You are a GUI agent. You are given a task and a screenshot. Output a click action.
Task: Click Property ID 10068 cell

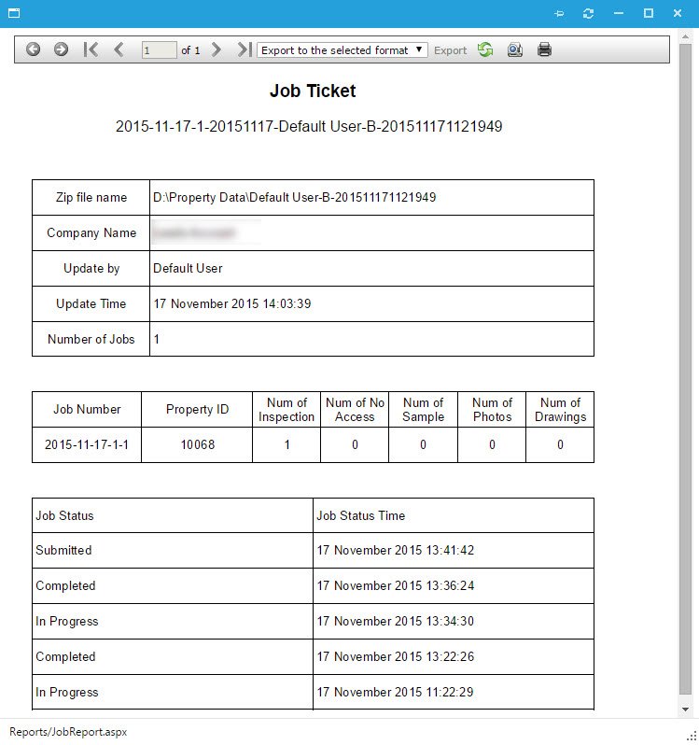pyautogui.click(x=197, y=444)
